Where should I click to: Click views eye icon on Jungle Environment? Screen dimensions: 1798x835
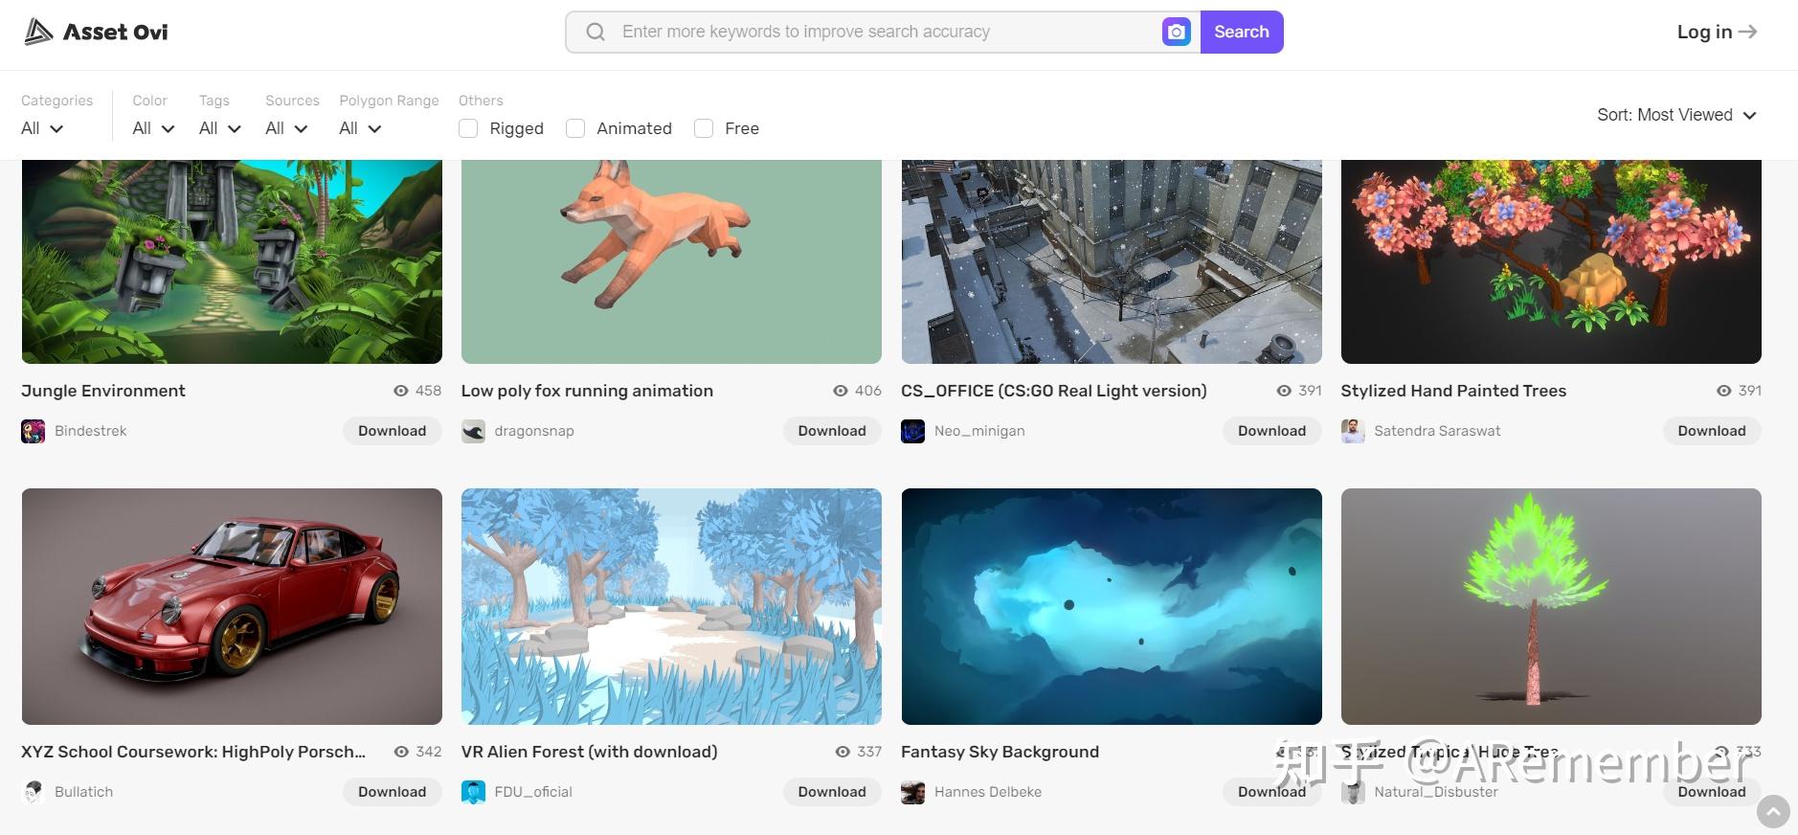[x=401, y=391]
